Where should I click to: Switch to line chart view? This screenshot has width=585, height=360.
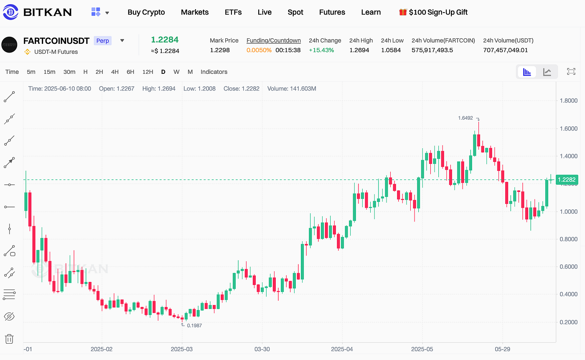pyautogui.click(x=547, y=72)
